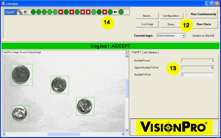Select the CogJob1 job label in top strip
The width and height of the screenshot is (221, 138).
[10, 12]
